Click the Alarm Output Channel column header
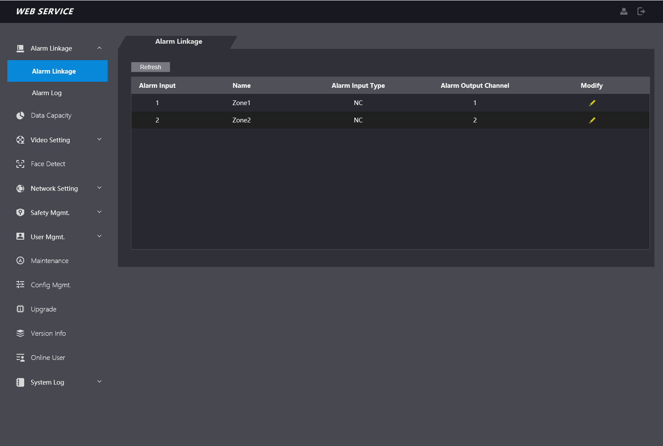Screen dimensions: 663x446 (x=475, y=86)
